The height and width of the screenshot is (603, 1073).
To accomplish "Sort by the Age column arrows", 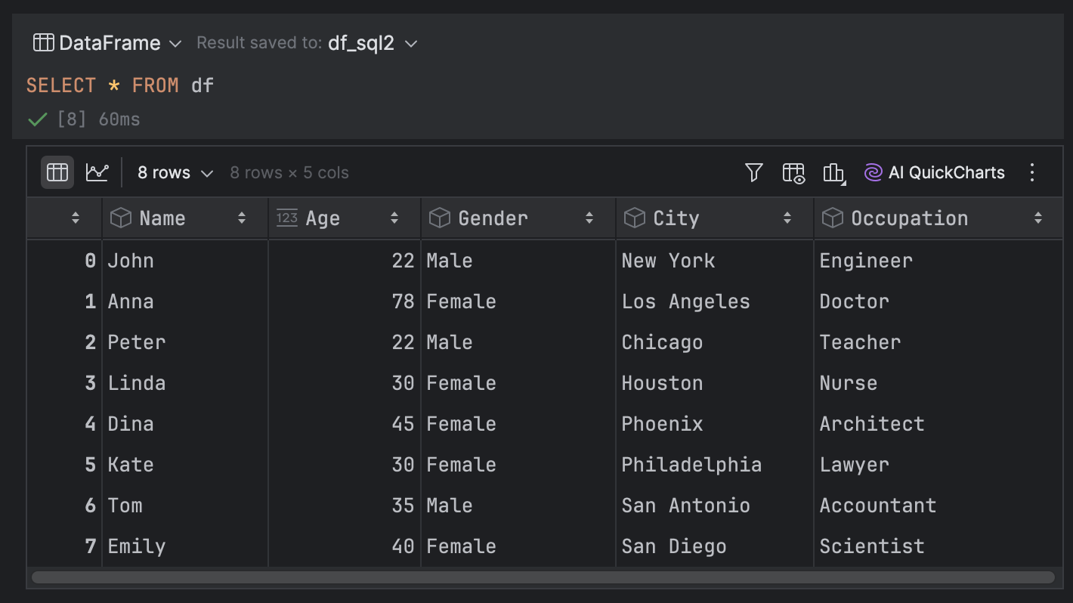I will coord(394,218).
